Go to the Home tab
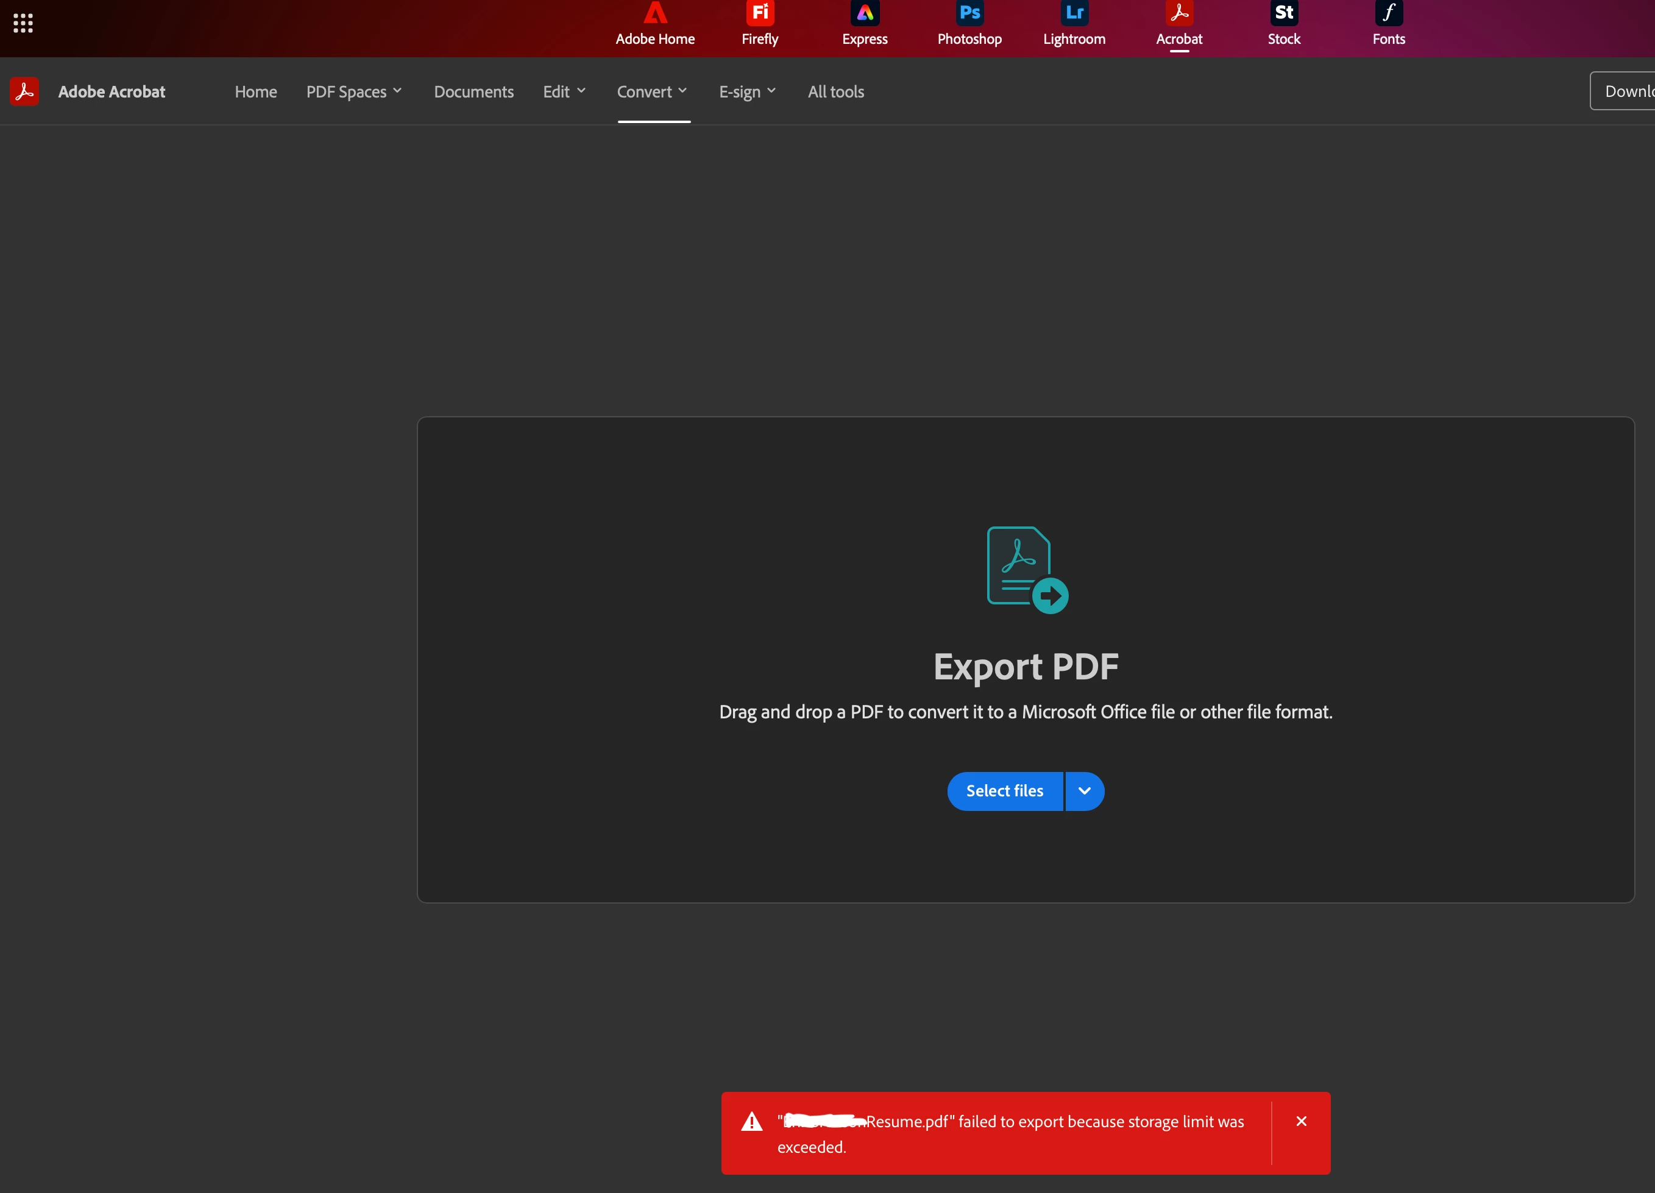Image resolution: width=1655 pixels, height=1193 pixels. 255,92
